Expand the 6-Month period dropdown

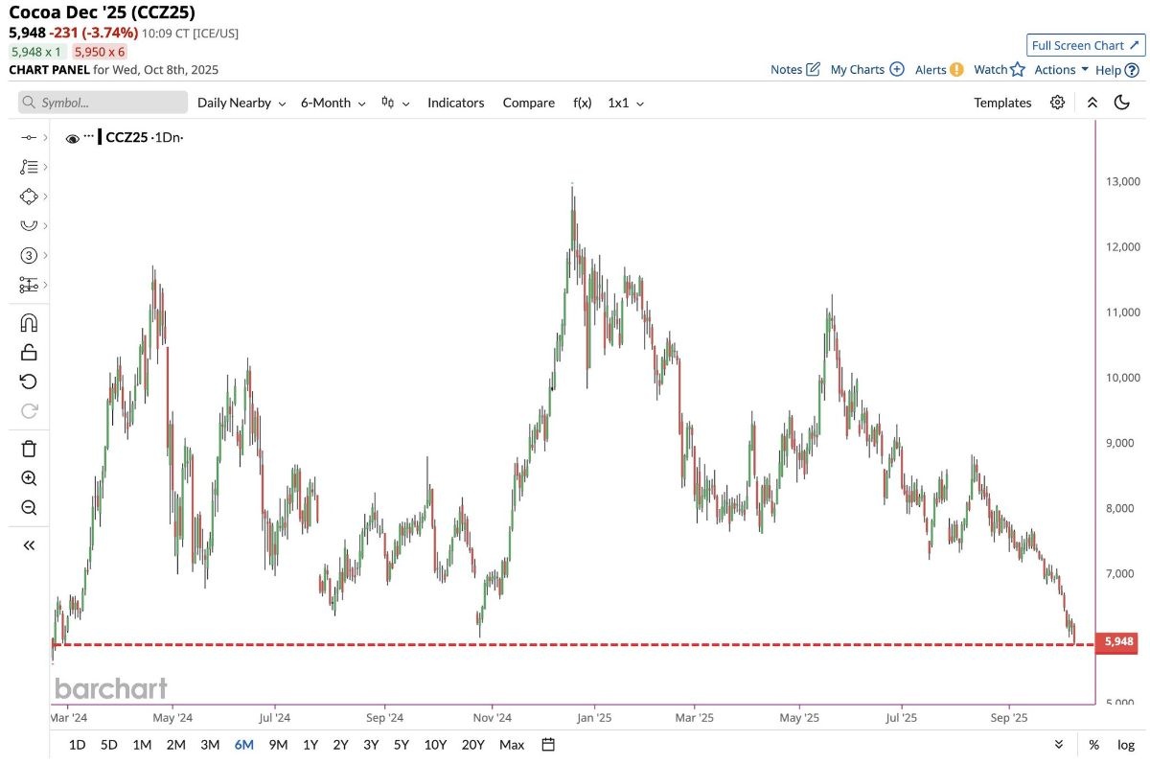[x=333, y=103]
